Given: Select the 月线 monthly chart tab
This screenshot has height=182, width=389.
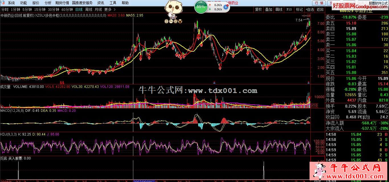Looking at the screenshot, I should pos(98,9).
